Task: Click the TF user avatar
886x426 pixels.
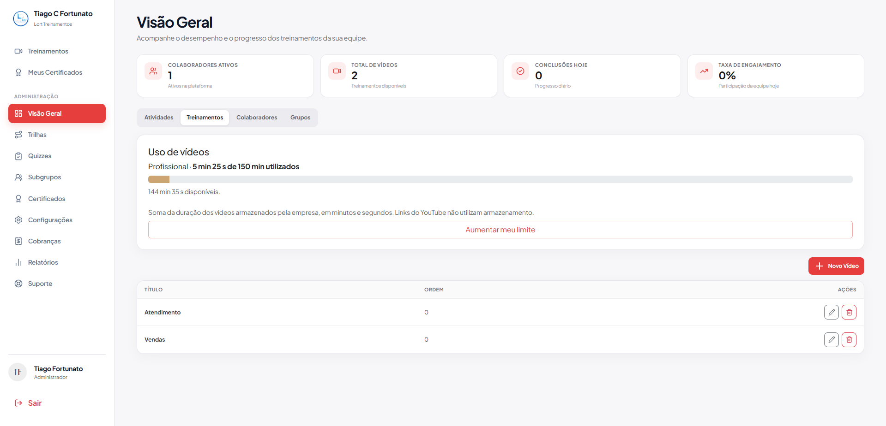Action: point(18,372)
